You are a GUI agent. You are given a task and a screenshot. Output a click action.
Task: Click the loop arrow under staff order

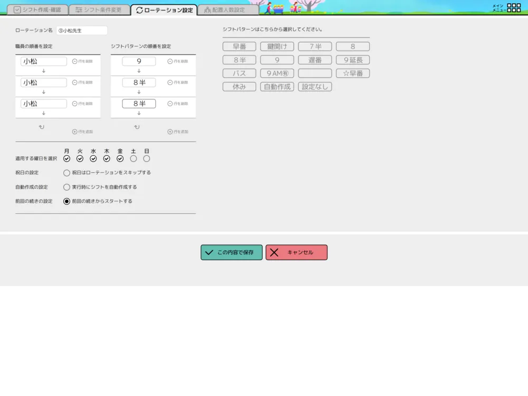point(41,127)
